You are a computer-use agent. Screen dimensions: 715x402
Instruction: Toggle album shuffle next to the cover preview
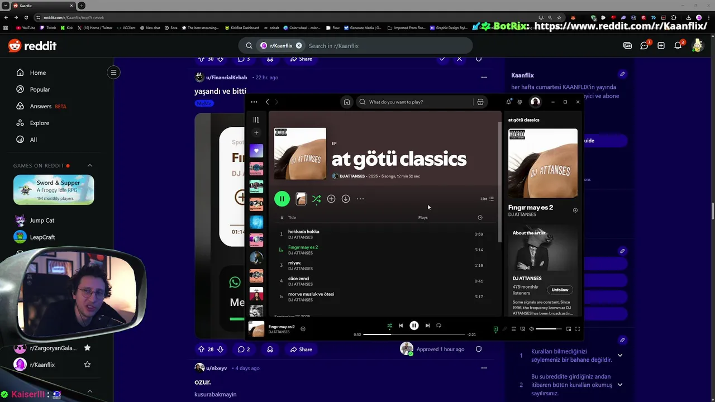316,199
